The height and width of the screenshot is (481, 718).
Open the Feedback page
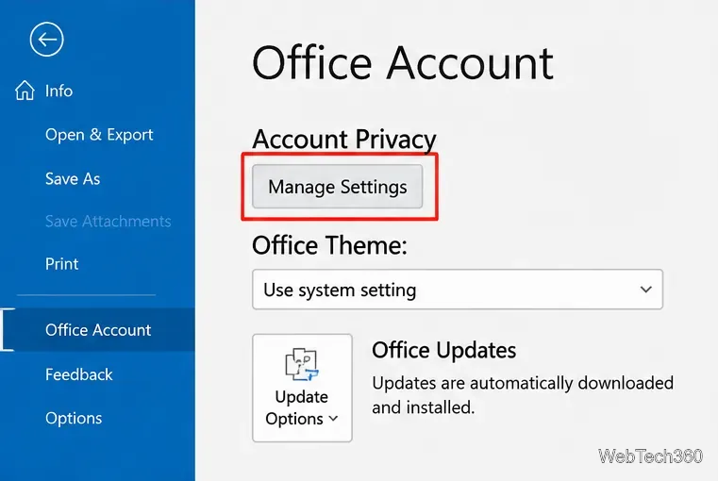[x=78, y=374]
